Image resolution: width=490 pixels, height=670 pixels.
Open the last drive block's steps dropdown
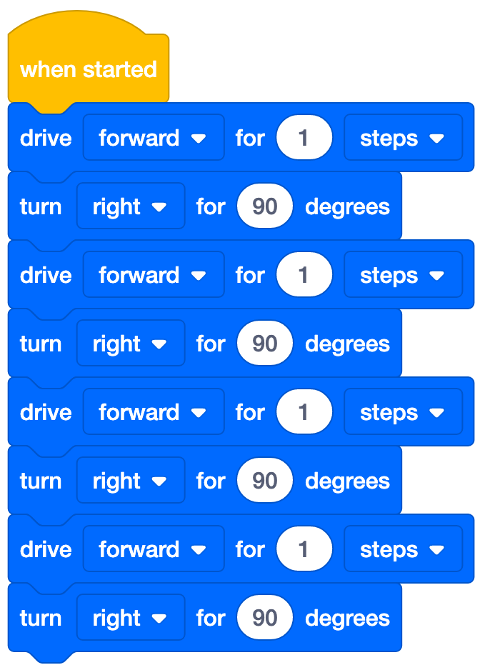(402, 549)
